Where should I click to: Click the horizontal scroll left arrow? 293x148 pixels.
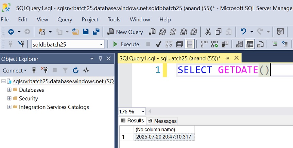point(150,112)
